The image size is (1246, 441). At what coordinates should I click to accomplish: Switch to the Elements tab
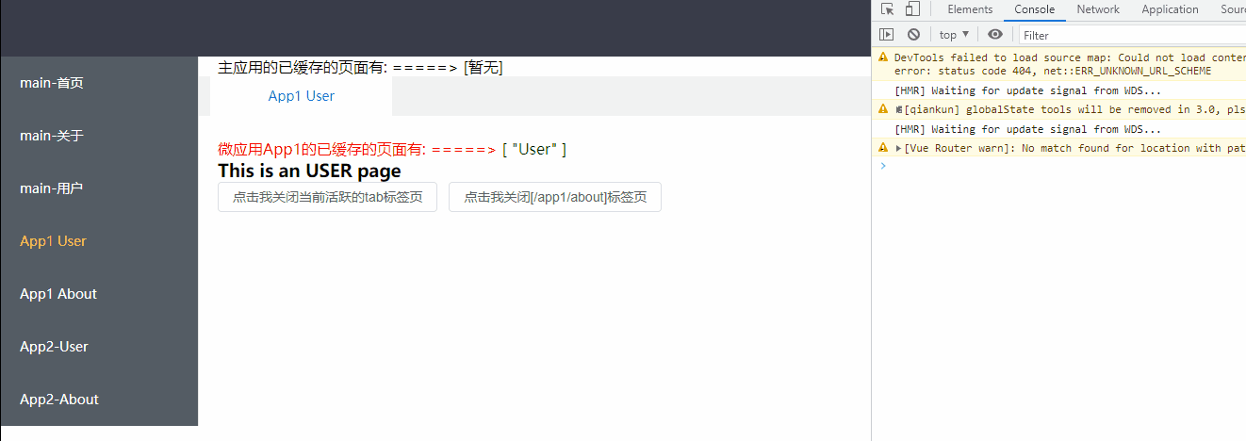click(x=970, y=9)
